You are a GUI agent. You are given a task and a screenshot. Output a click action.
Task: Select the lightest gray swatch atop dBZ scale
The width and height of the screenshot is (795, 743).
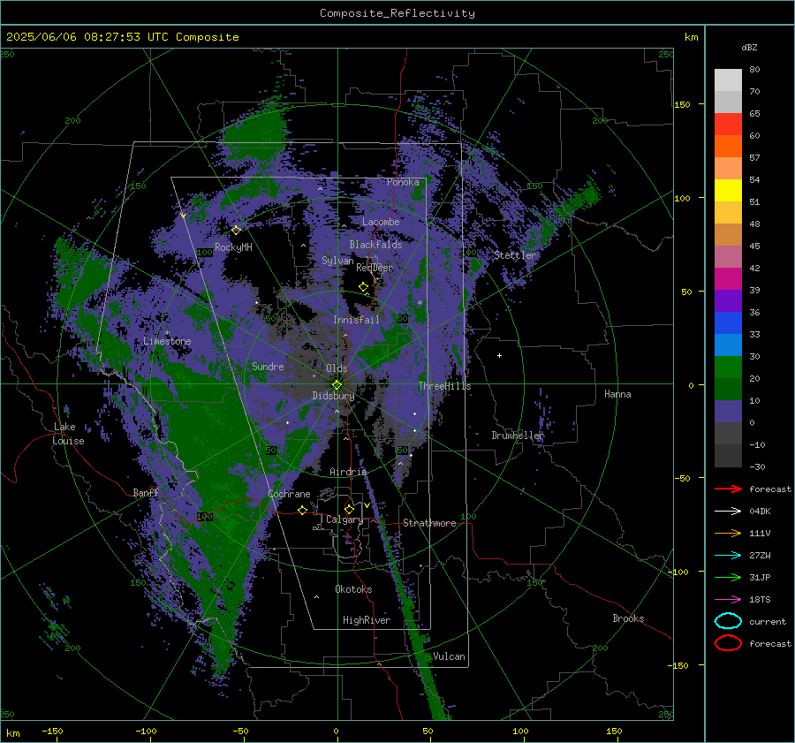tap(728, 80)
